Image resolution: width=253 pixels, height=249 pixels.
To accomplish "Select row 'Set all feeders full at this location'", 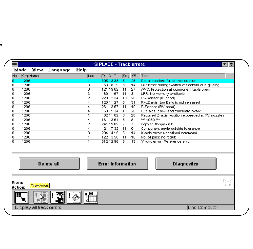I will click(x=123, y=81).
